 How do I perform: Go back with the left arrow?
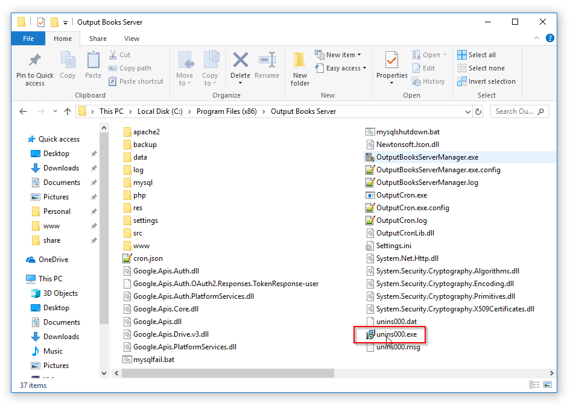[x=24, y=111]
